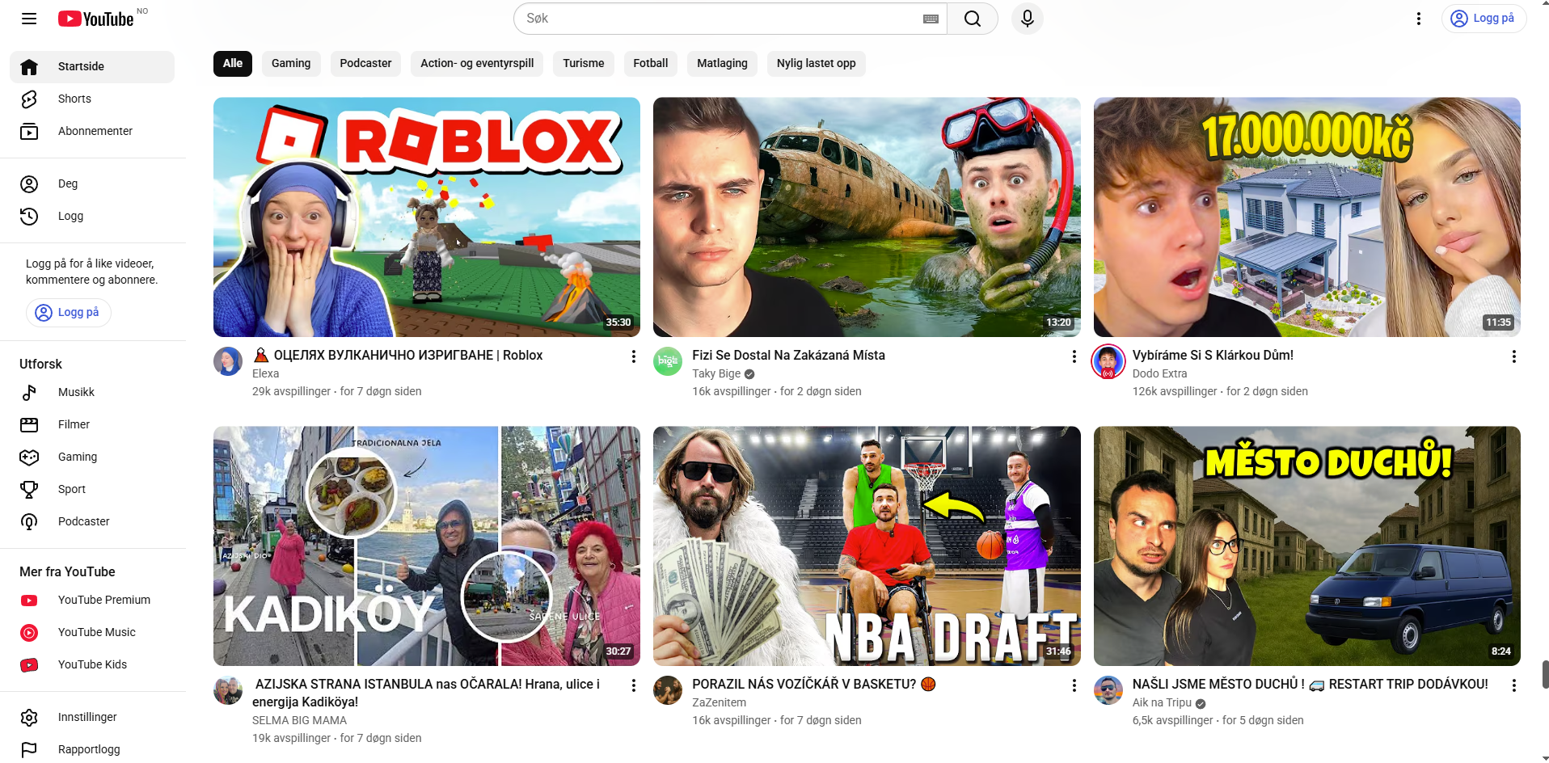Filter by Action- og eventyrspill

point(477,64)
